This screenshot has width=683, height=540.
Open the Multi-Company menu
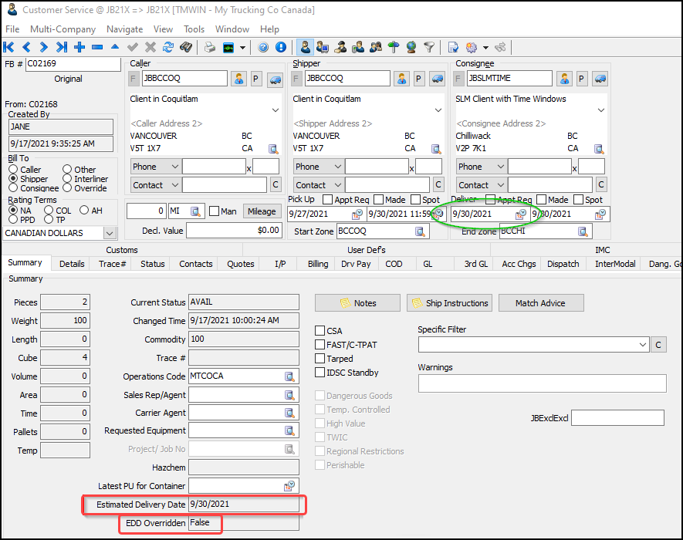coord(63,29)
